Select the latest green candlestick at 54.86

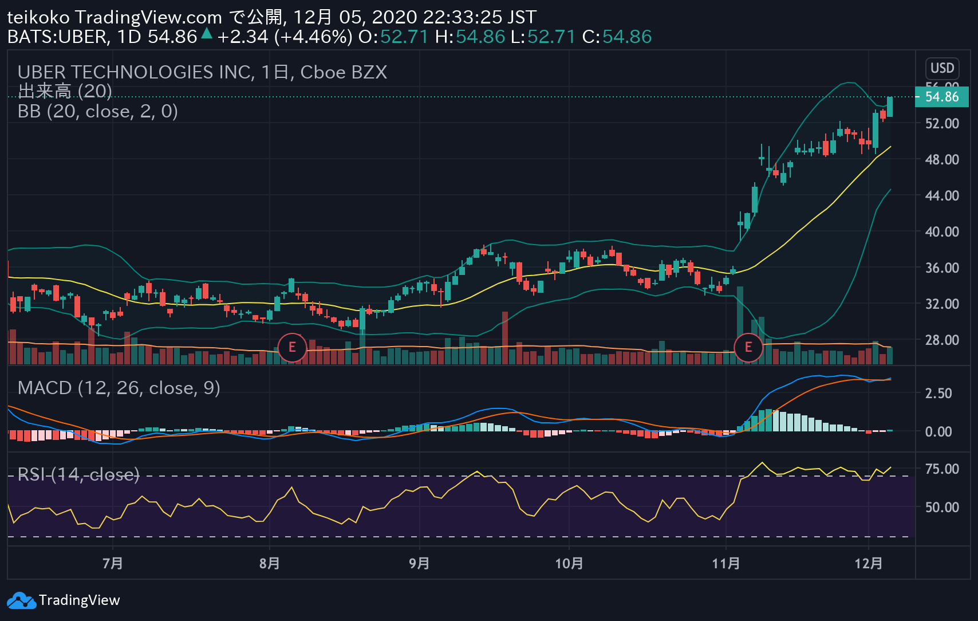(890, 107)
